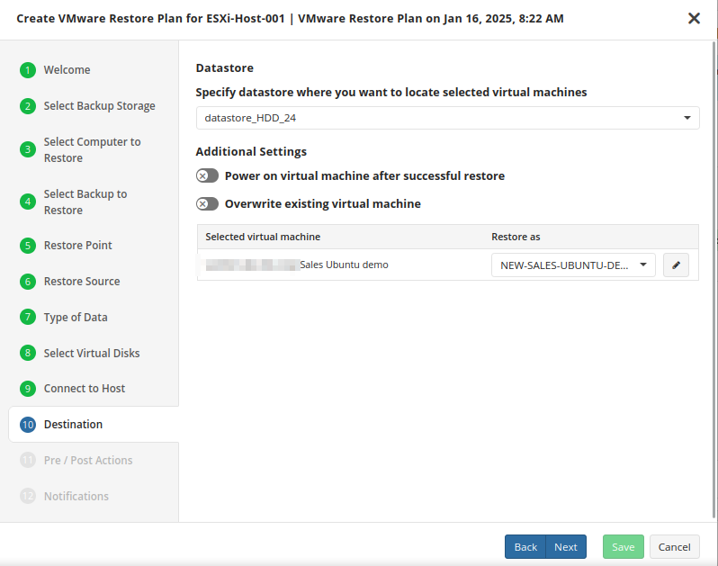Click the step 9 Connect to Host icon
This screenshot has width=718, height=566.
(28, 389)
